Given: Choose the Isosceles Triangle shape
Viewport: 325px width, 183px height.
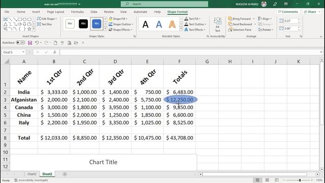Looking at the screenshot, I should [6, 24].
